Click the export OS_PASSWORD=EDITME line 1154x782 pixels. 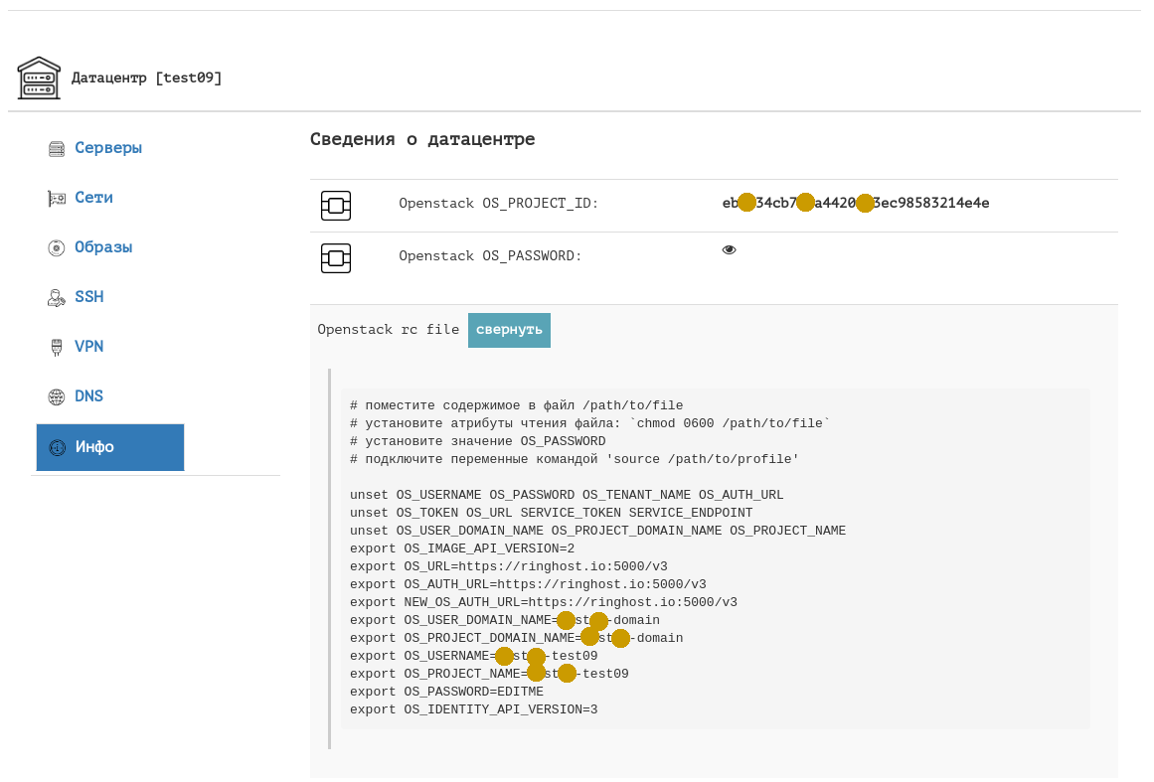click(x=446, y=692)
